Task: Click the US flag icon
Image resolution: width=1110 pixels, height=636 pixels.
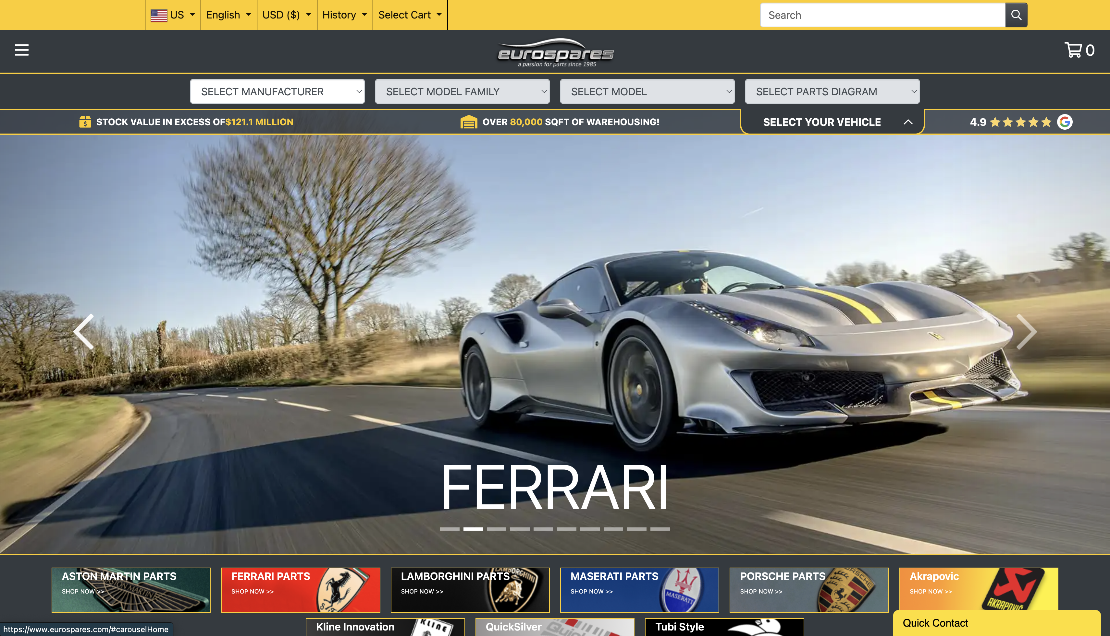Action: click(159, 15)
